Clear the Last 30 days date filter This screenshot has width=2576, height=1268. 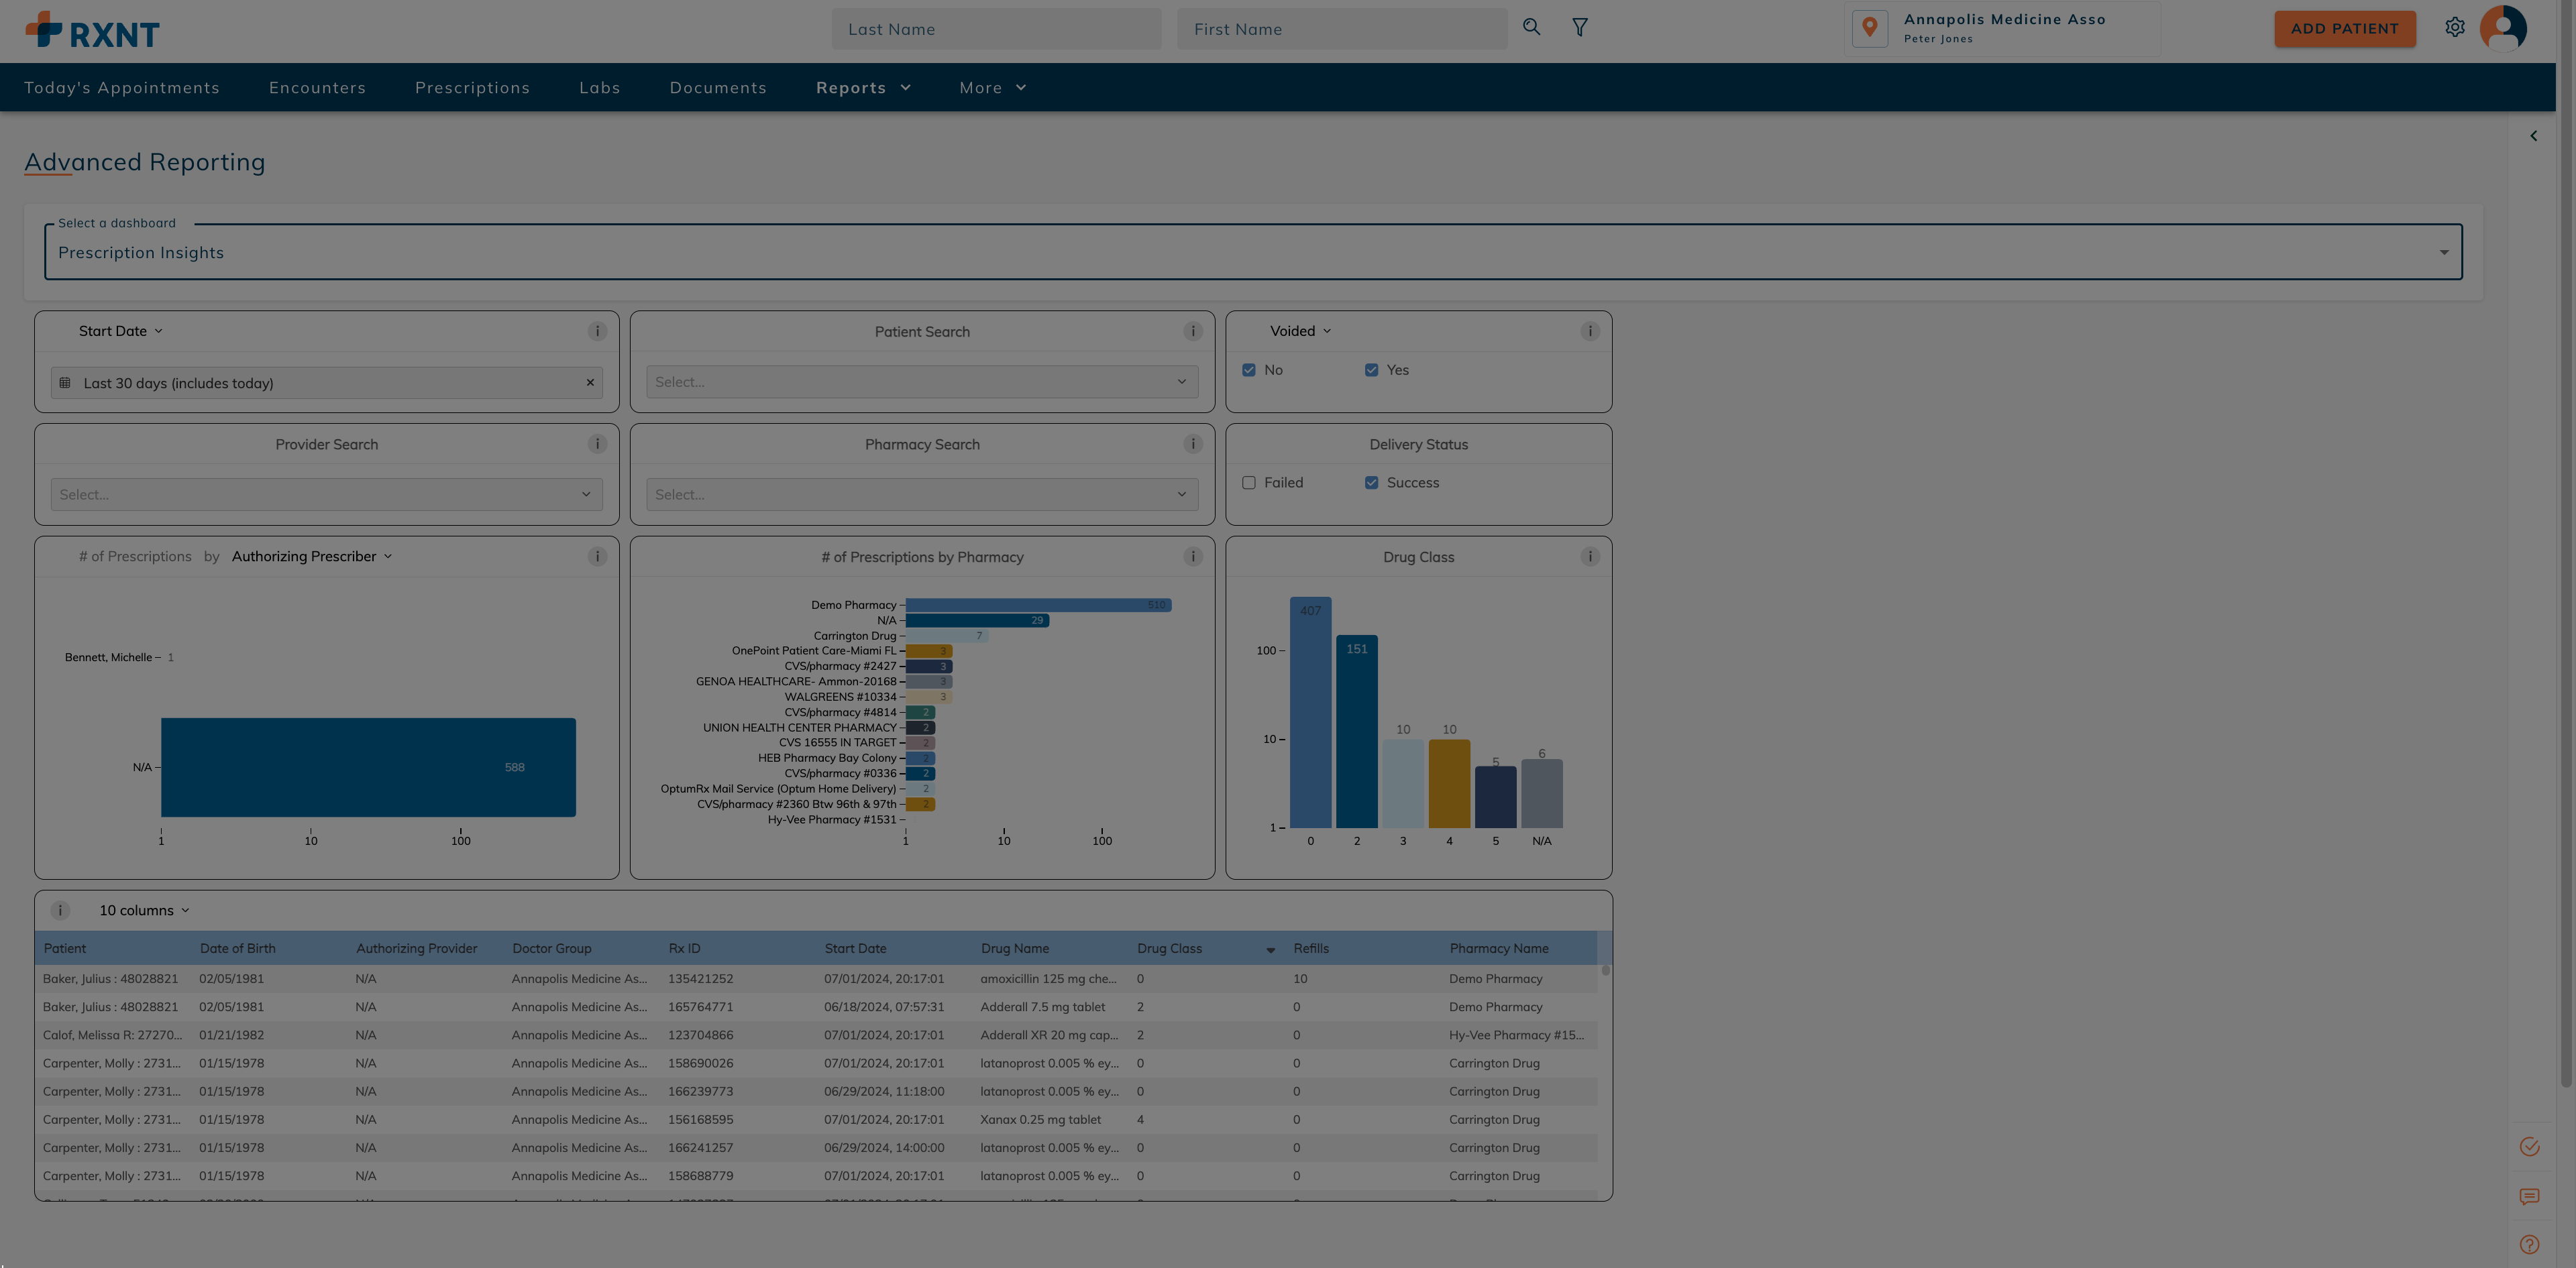590,383
